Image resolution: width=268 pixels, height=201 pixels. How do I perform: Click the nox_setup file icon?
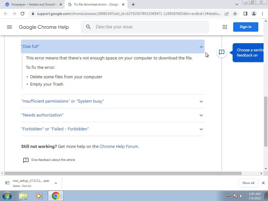click(7, 183)
